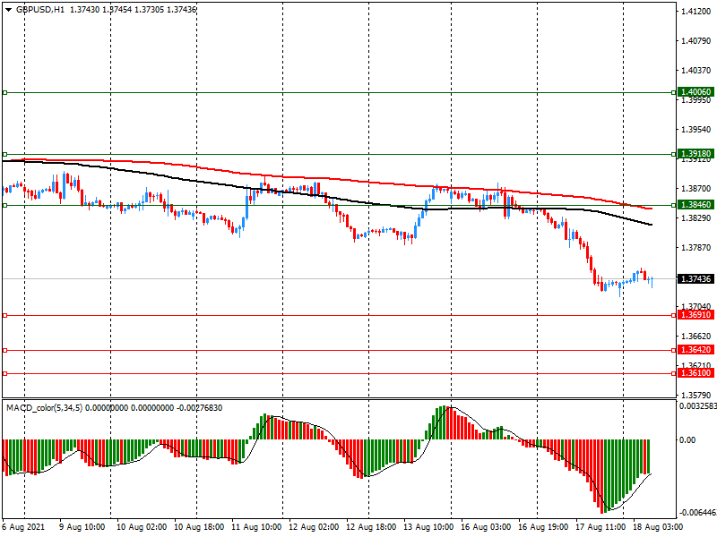Screen dimensions: 717x537
Task: Select the 10 Aug 18:00 time label
Action: (199, 527)
